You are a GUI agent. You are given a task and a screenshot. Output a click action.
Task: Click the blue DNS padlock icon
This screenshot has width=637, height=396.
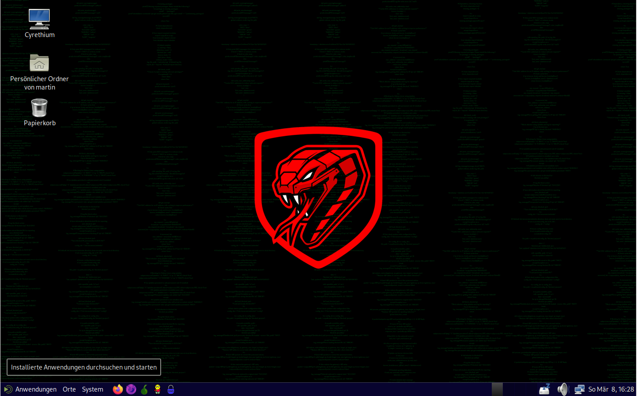point(171,389)
